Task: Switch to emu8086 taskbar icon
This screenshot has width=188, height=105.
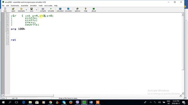Action: pyautogui.click(x=84, y=102)
